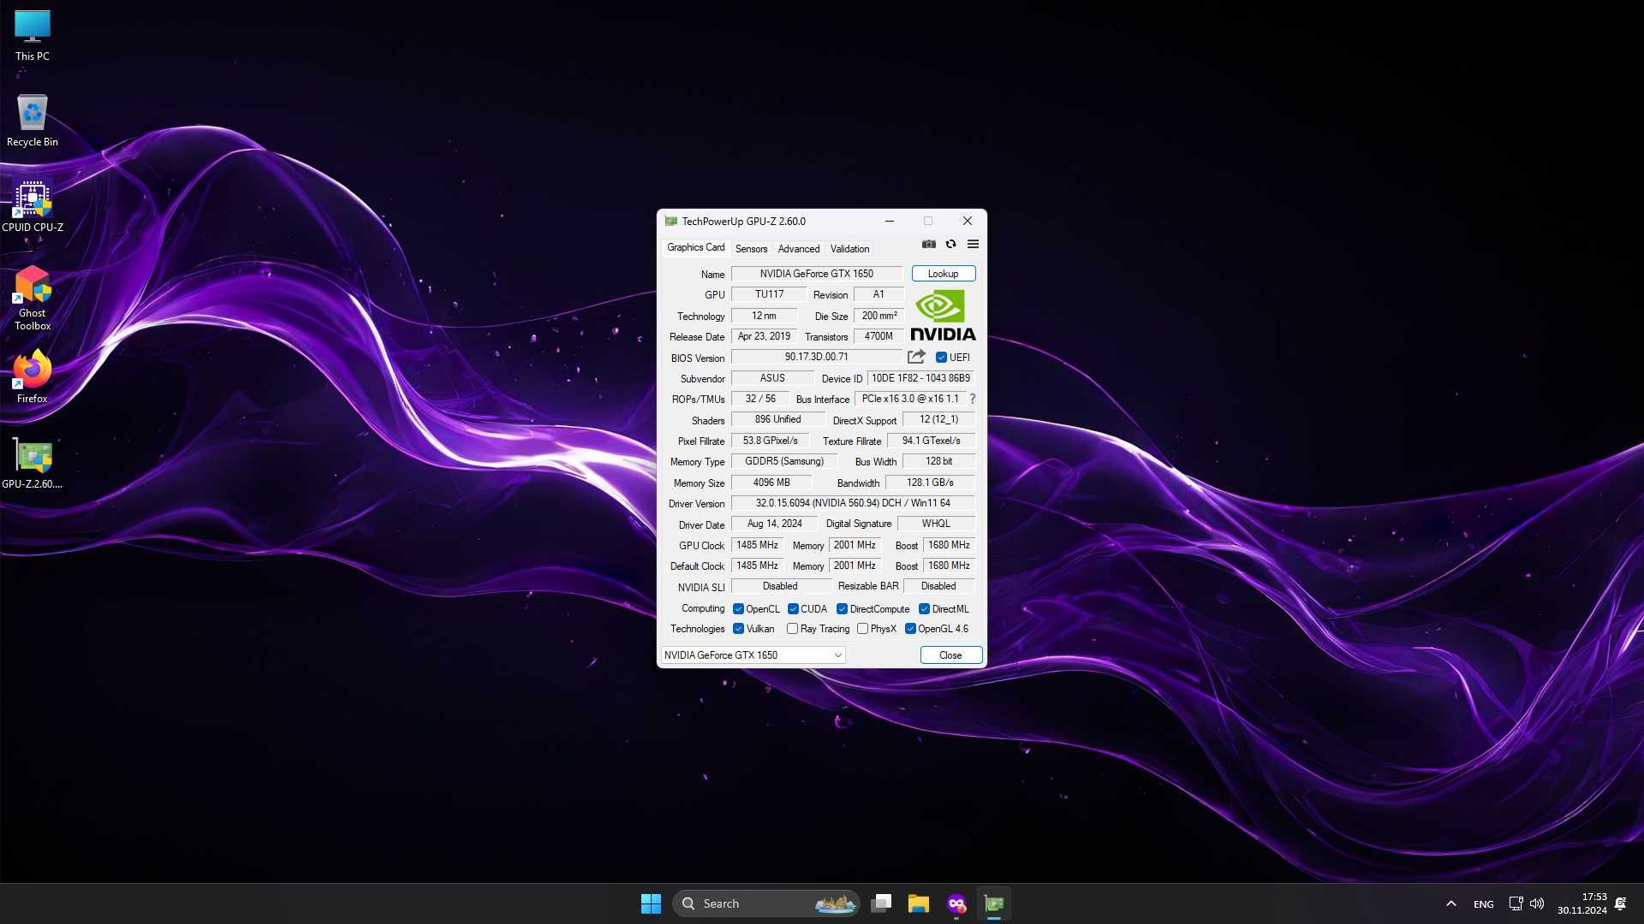The width and height of the screenshot is (1644, 924).
Task: Click the Driver Version field
Action: [853, 503]
